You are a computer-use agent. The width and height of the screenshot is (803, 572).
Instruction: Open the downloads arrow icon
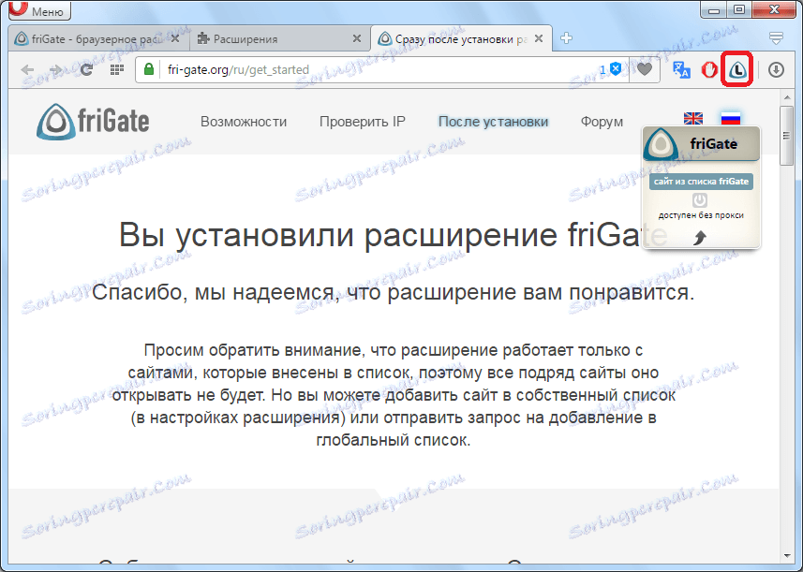[777, 69]
